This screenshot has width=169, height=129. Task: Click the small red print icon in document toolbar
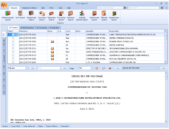click(110, 68)
